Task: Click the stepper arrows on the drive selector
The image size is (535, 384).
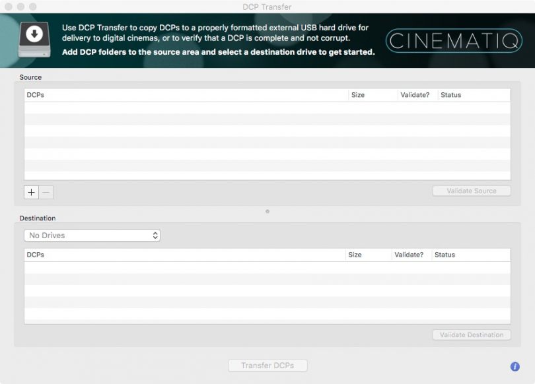Action: 154,235
